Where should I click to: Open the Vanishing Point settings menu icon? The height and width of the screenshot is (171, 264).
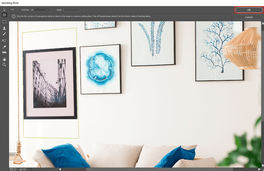(12, 10)
